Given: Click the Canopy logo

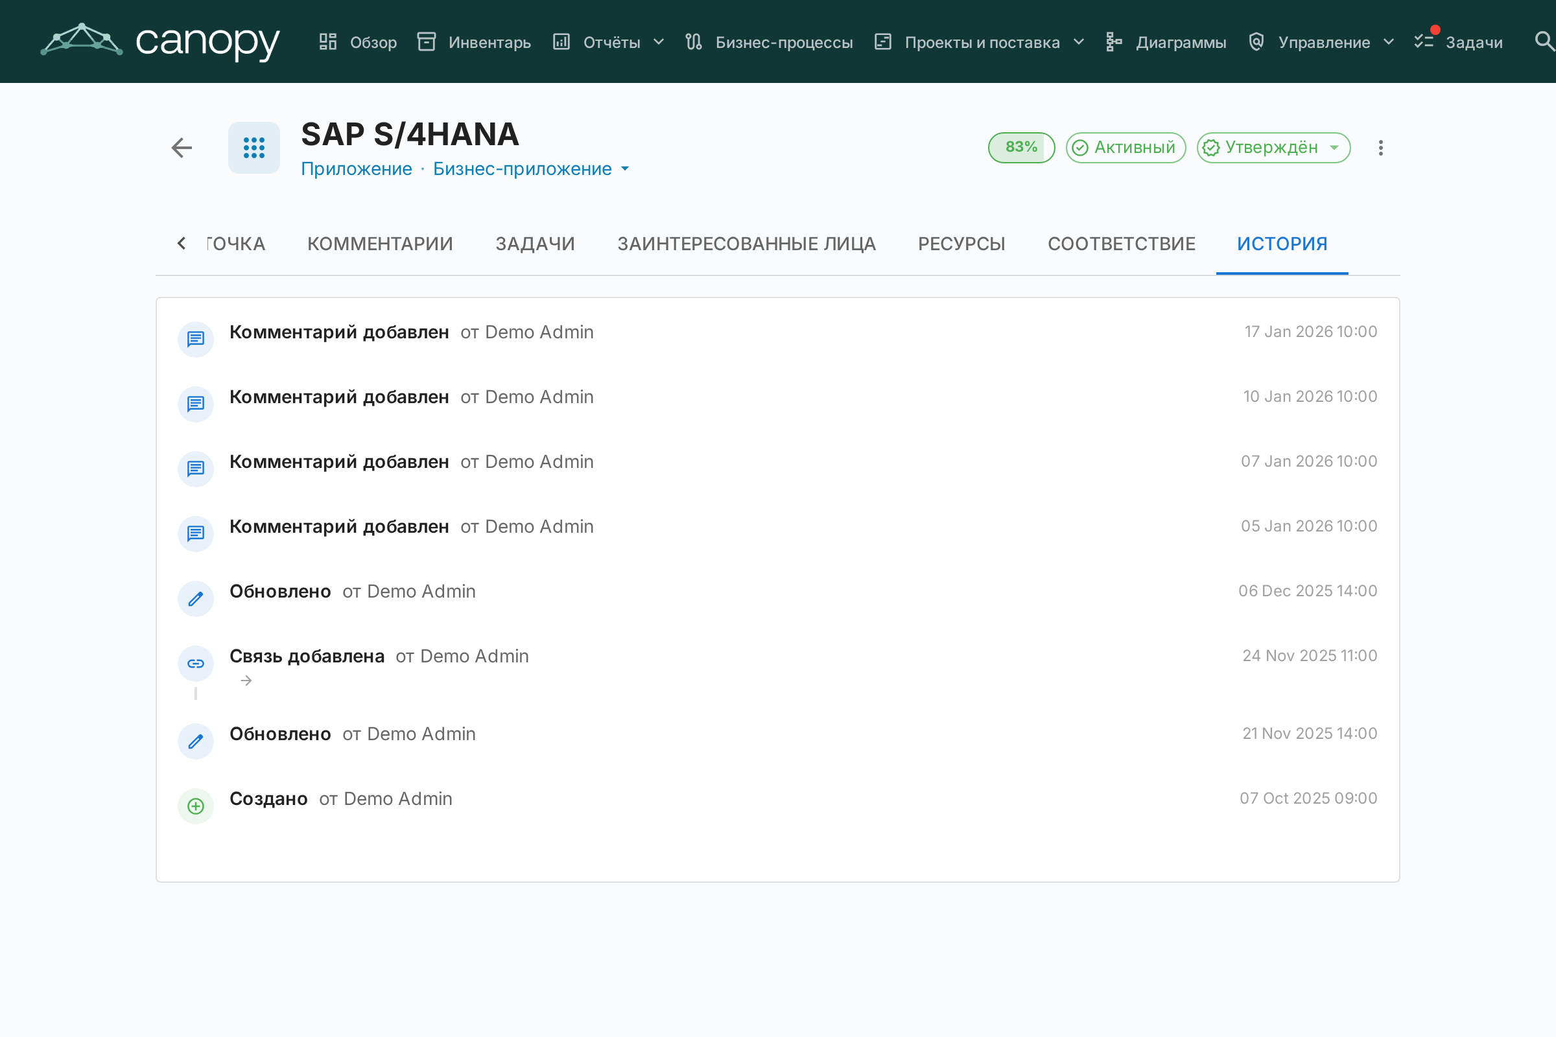Looking at the screenshot, I should point(160,41).
